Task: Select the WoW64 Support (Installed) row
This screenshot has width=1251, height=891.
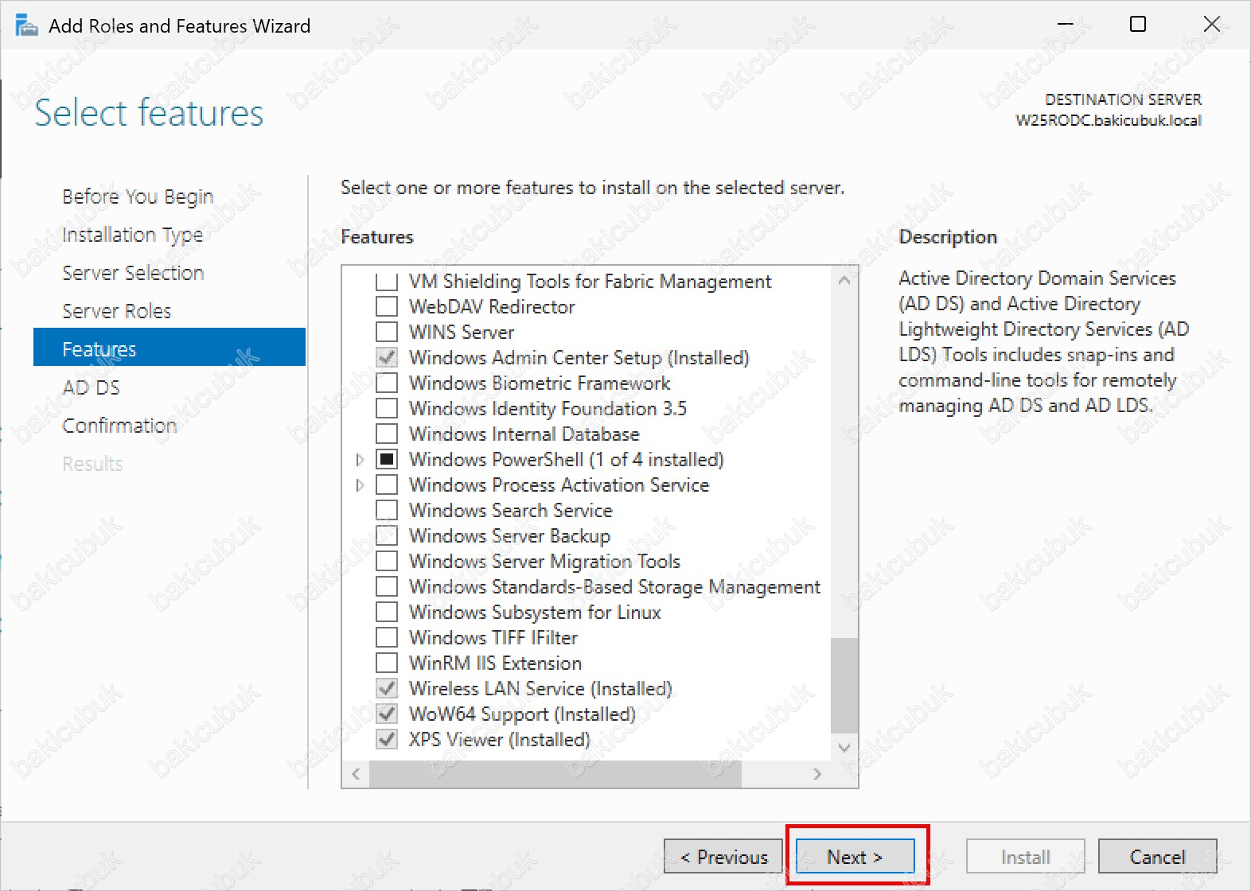Action: (x=522, y=714)
